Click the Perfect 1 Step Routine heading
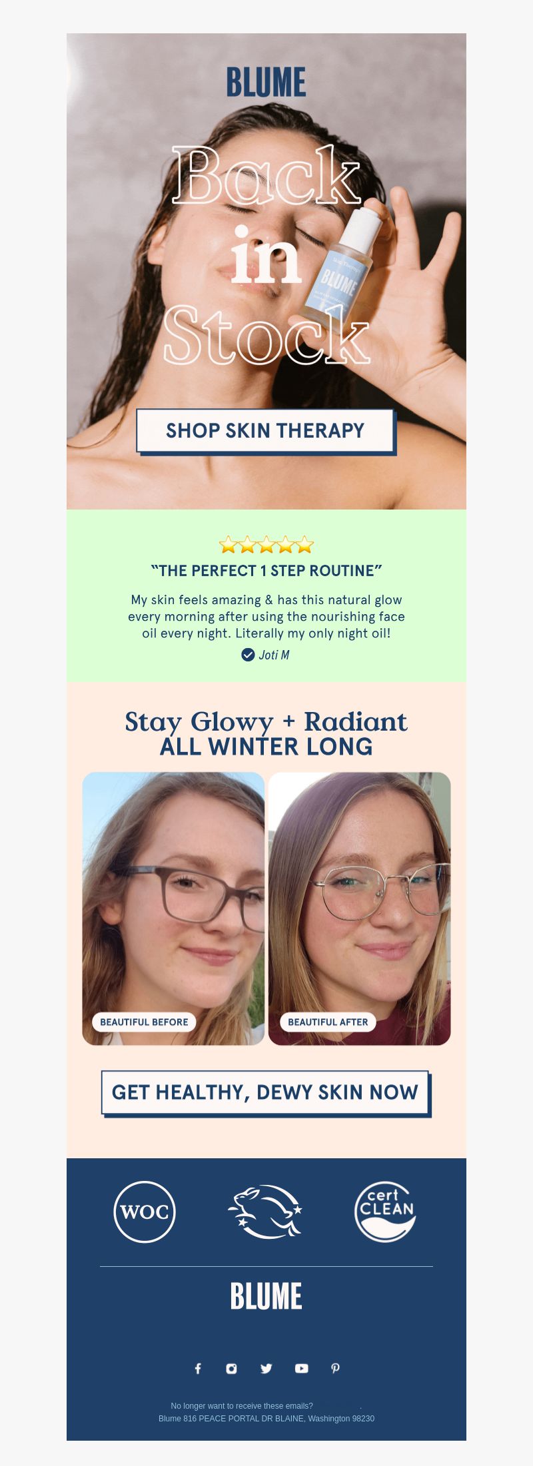Screen dimensions: 533x1466 tap(266, 571)
